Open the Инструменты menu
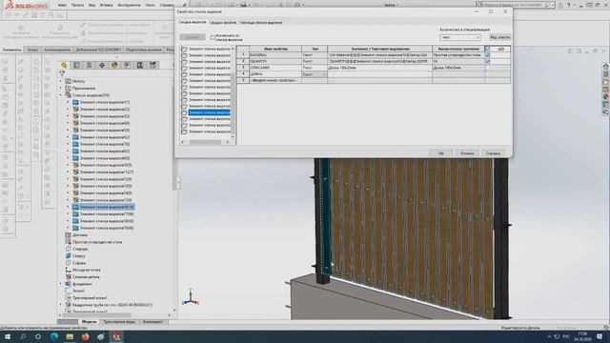This screenshot has height=343, width=610. click(129, 5)
